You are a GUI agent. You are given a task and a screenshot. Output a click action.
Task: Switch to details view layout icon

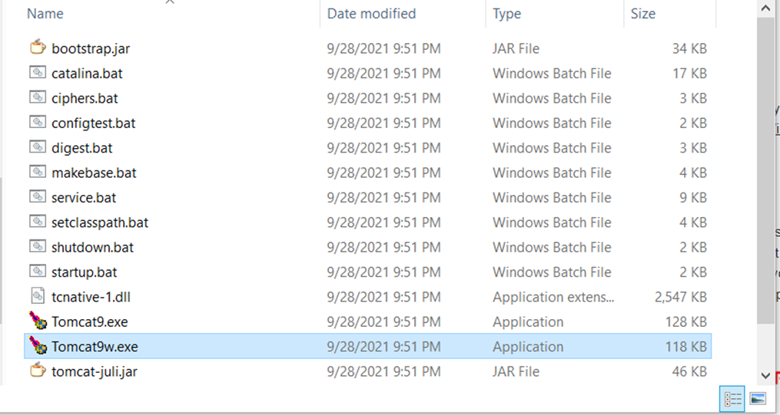(x=732, y=399)
